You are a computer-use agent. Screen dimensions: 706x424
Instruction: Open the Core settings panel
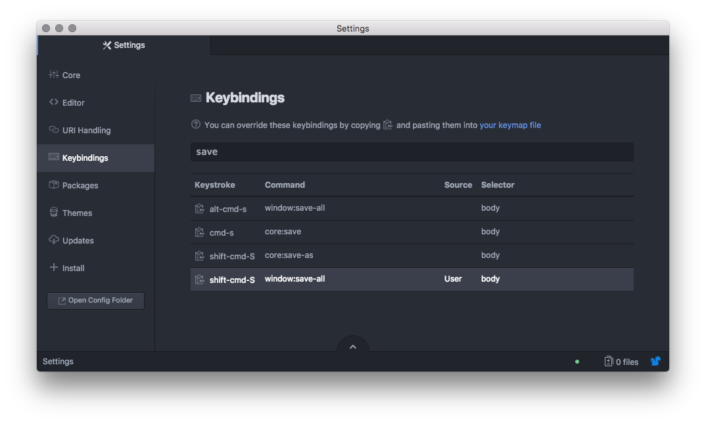(x=96, y=75)
